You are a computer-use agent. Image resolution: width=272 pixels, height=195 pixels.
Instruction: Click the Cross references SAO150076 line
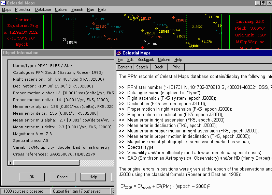coord(54,154)
